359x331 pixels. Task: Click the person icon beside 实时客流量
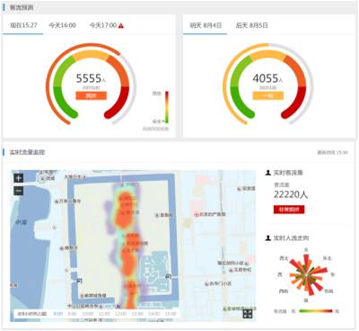point(268,173)
